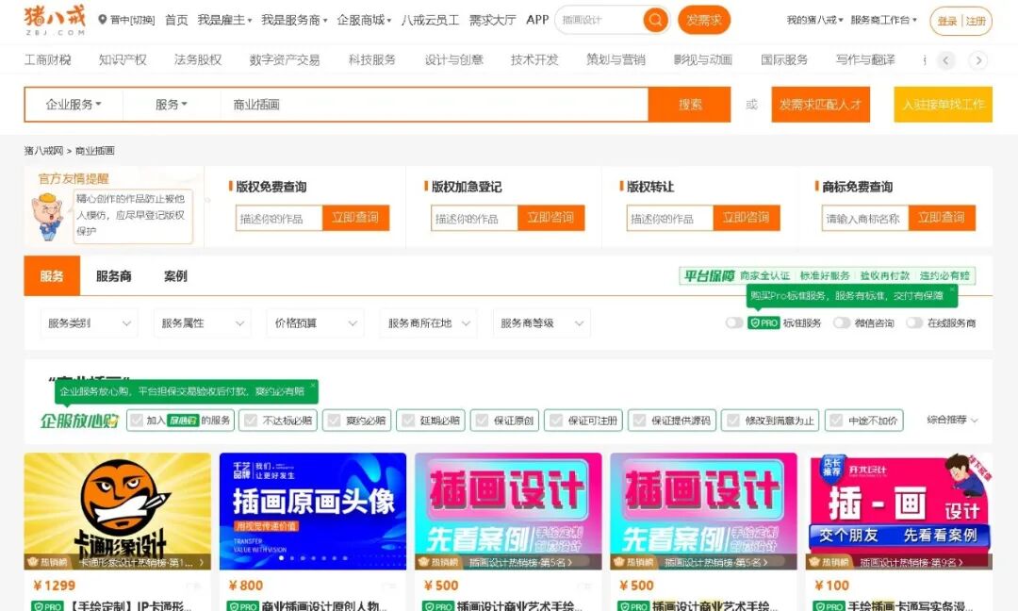The width and height of the screenshot is (1018, 611).
Task: Open the 知识产权 category
Action: pyautogui.click(x=123, y=59)
